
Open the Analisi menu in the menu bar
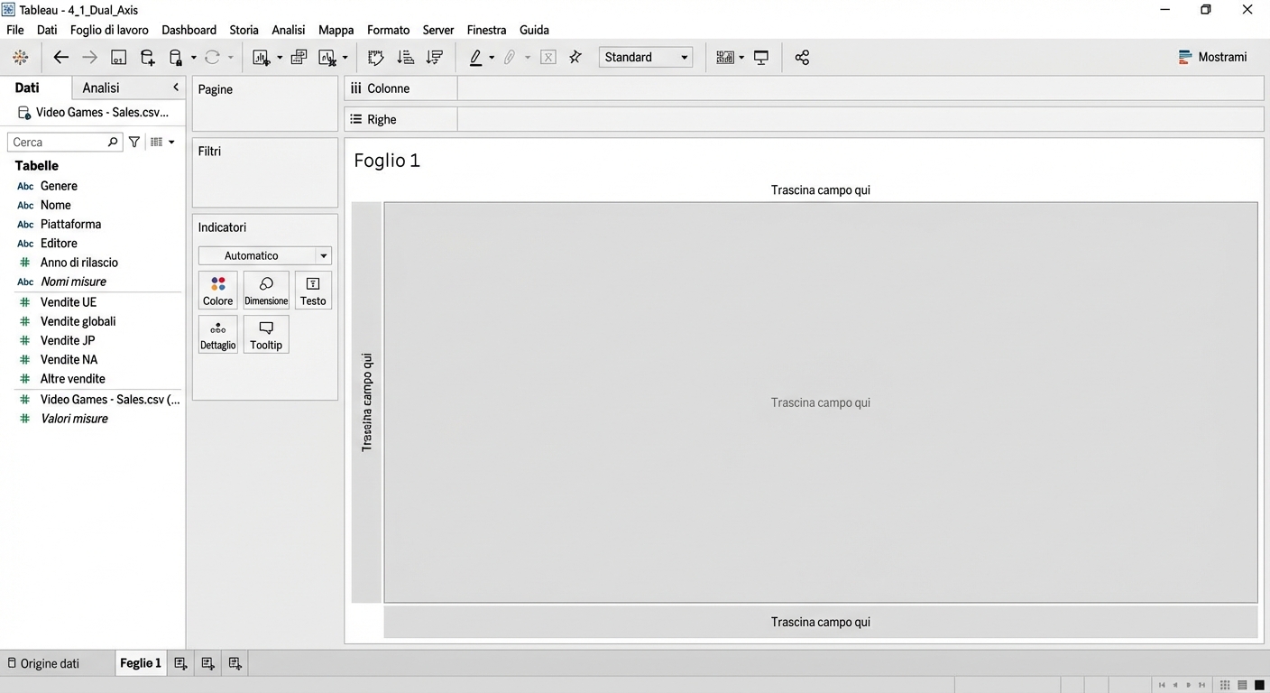coord(288,29)
